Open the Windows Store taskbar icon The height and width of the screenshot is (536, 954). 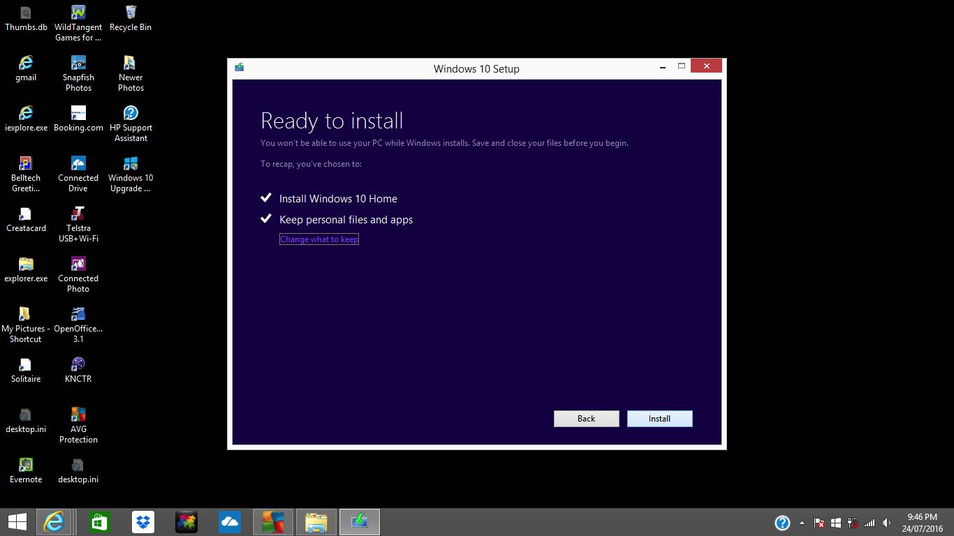coord(99,522)
